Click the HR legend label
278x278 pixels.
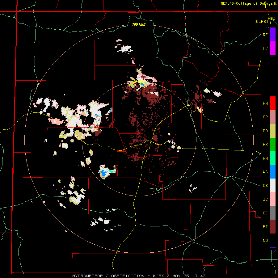265,145
